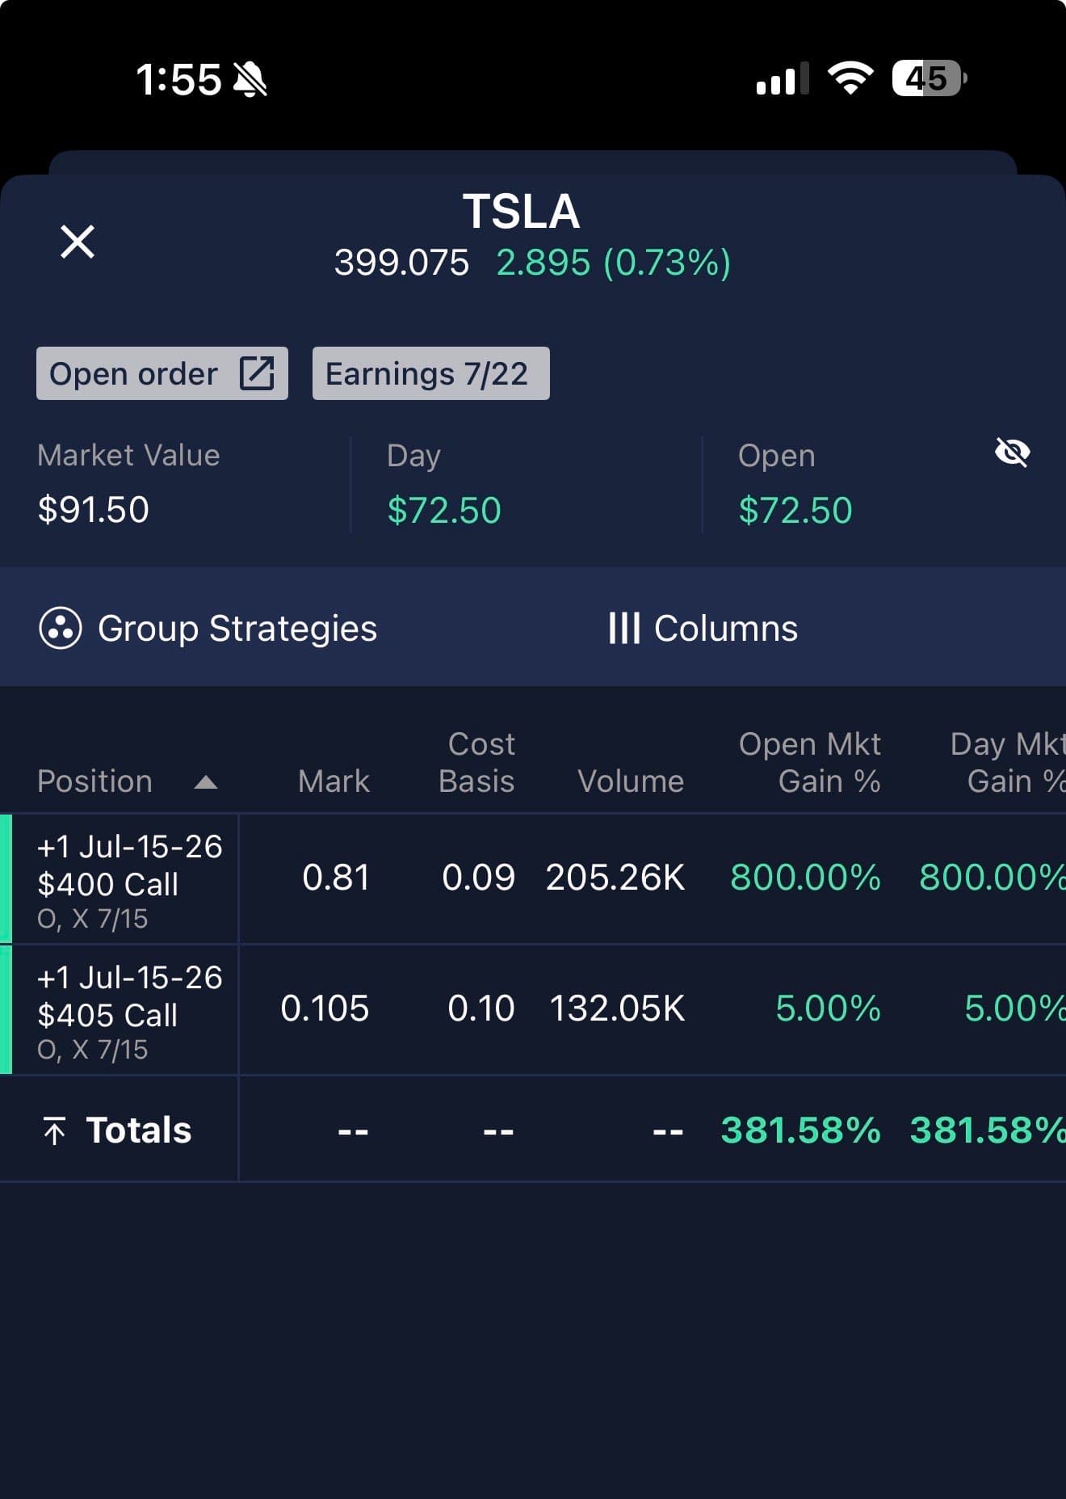Tap the 0.81 mark value

click(x=336, y=878)
